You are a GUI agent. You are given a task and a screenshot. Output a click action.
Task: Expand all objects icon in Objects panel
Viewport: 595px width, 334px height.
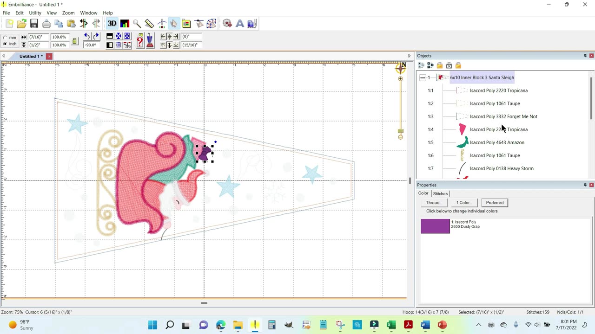click(421, 65)
